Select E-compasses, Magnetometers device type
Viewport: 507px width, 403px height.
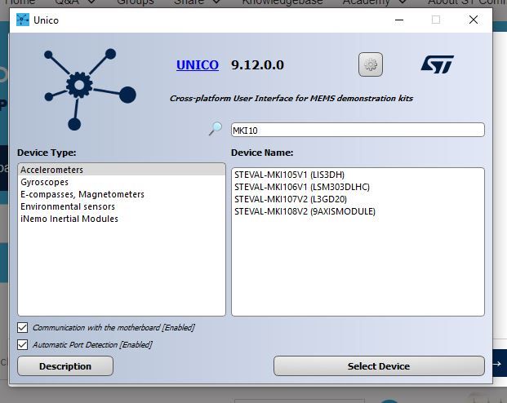122,194
